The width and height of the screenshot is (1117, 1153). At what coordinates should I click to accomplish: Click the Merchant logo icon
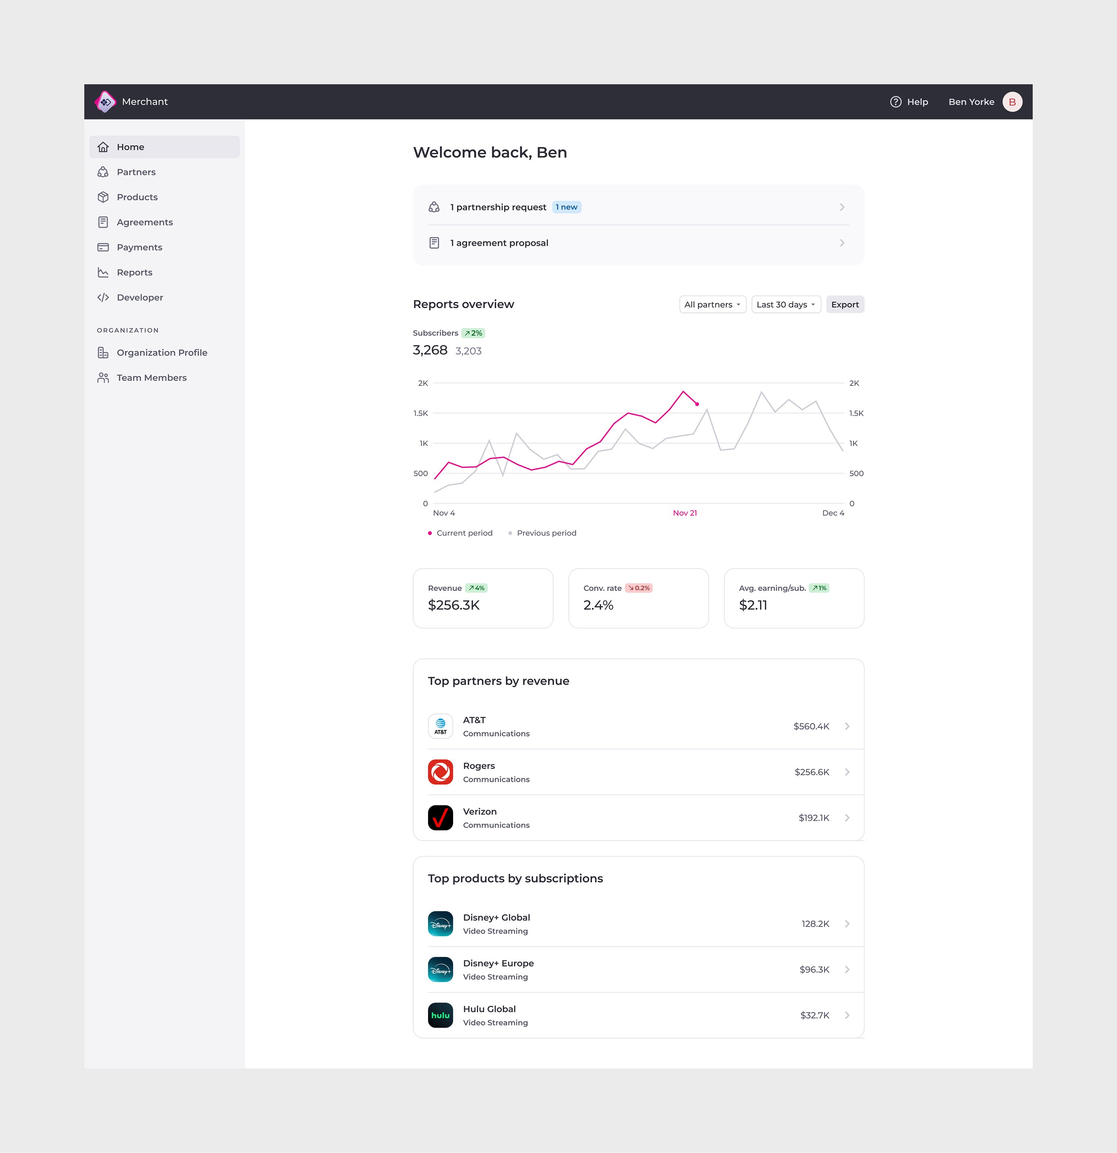click(105, 102)
